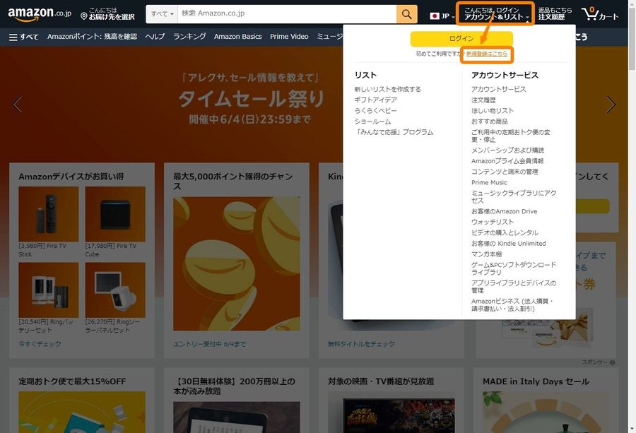Open the JP language flag selector
This screenshot has height=433, width=636.
442,16
